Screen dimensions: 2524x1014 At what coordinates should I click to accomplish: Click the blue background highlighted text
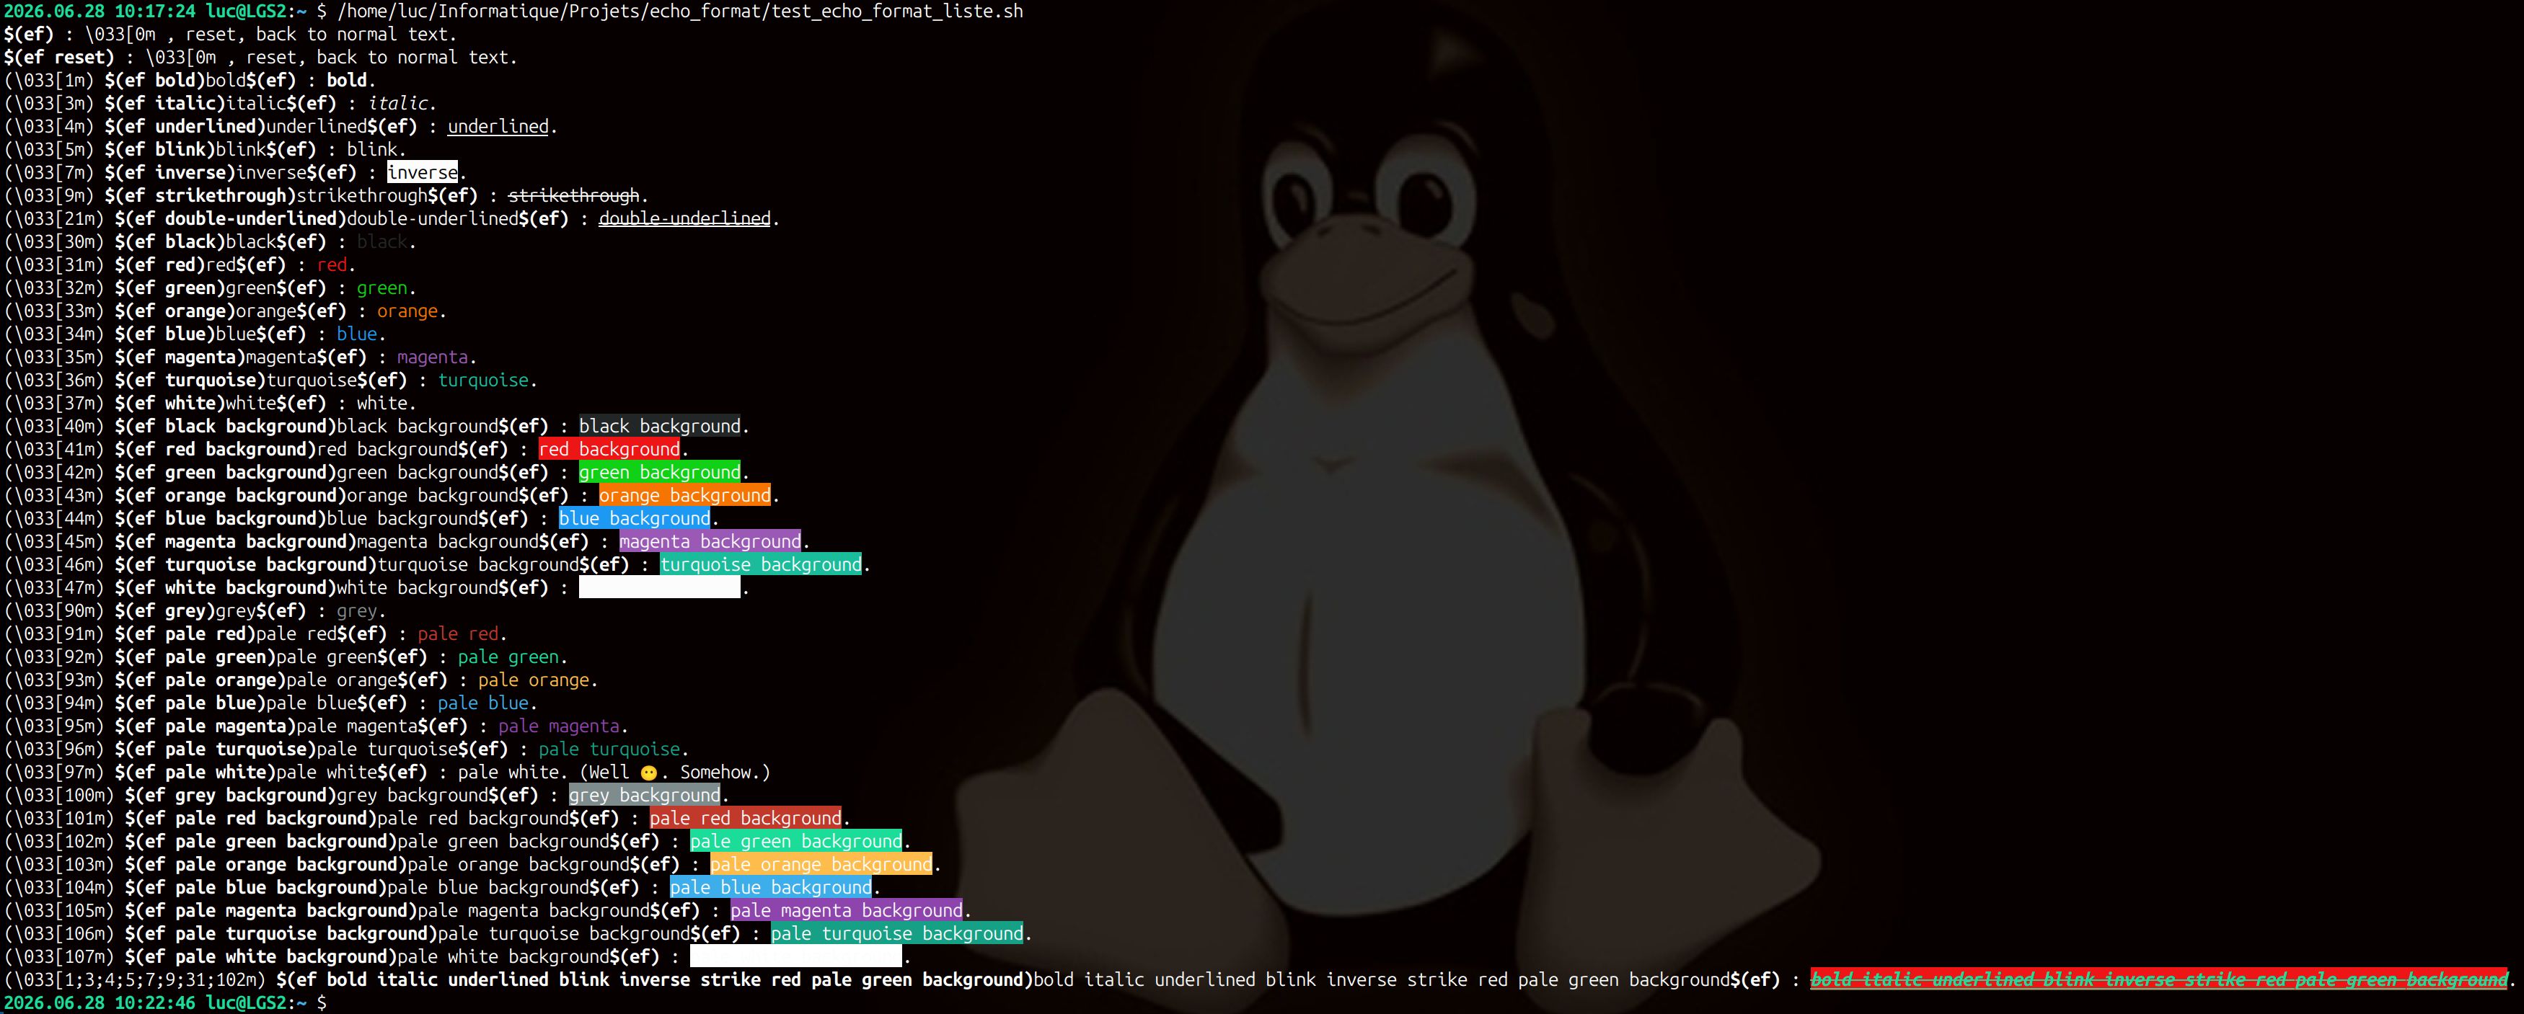point(635,519)
